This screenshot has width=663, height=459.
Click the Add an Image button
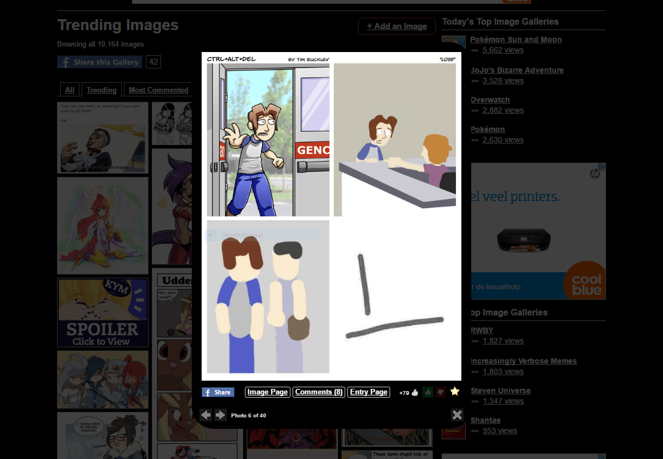tap(397, 26)
